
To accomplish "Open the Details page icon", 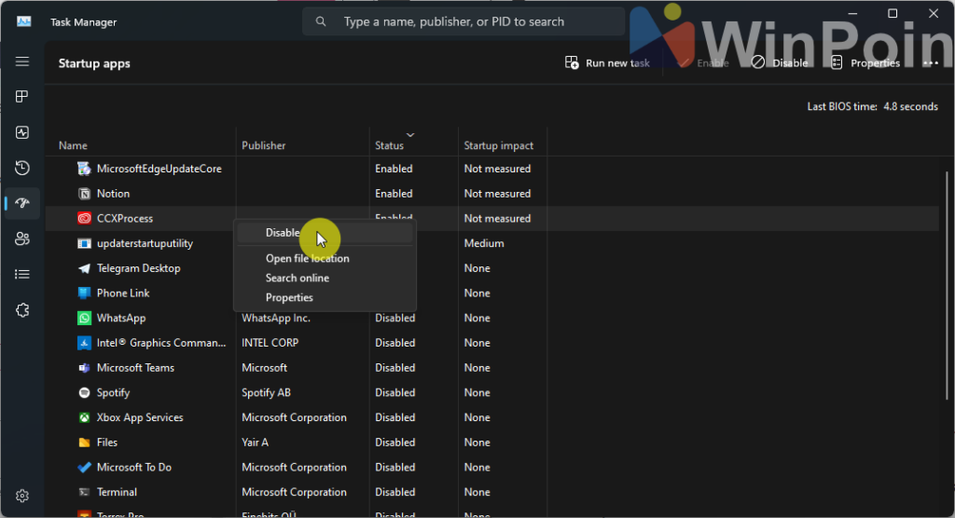I will [22, 274].
